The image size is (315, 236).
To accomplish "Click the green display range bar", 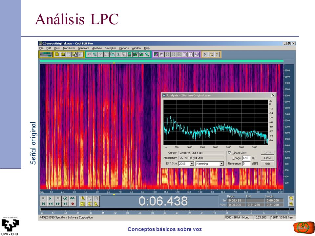I will click(x=162, y=61).
